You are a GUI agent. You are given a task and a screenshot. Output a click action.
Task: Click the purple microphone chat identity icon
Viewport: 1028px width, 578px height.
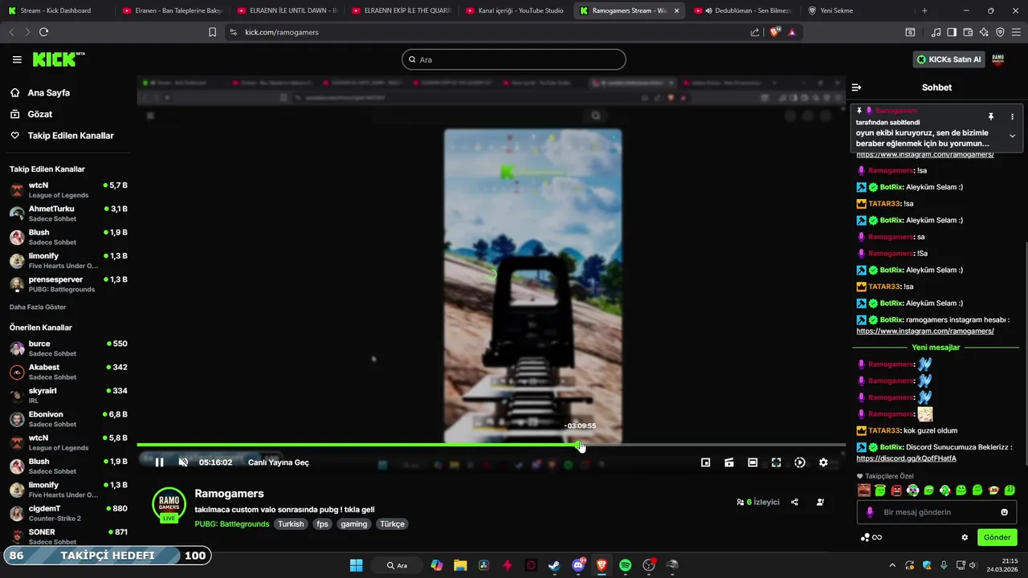(x=870, y=512)
